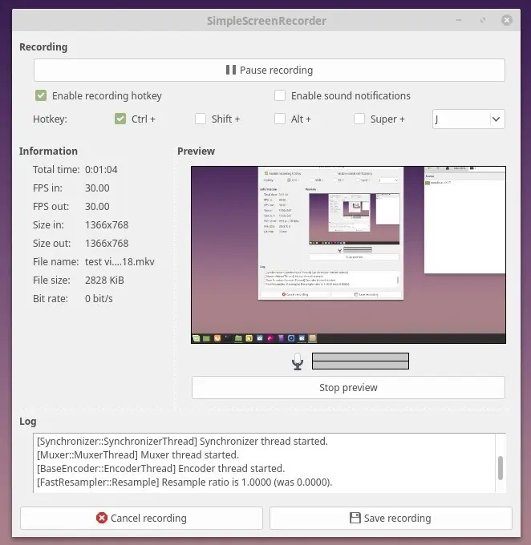Click the Resample ratio log line
Image resolution: width=531 pixels, height=545 pixels.
coord(184,482)
